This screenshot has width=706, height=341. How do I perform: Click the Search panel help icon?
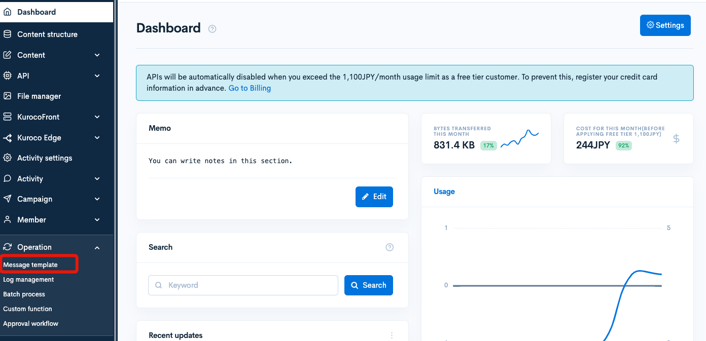pyautogui.click(x=390, y=247)
